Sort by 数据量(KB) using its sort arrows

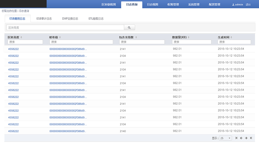point(189,37)
